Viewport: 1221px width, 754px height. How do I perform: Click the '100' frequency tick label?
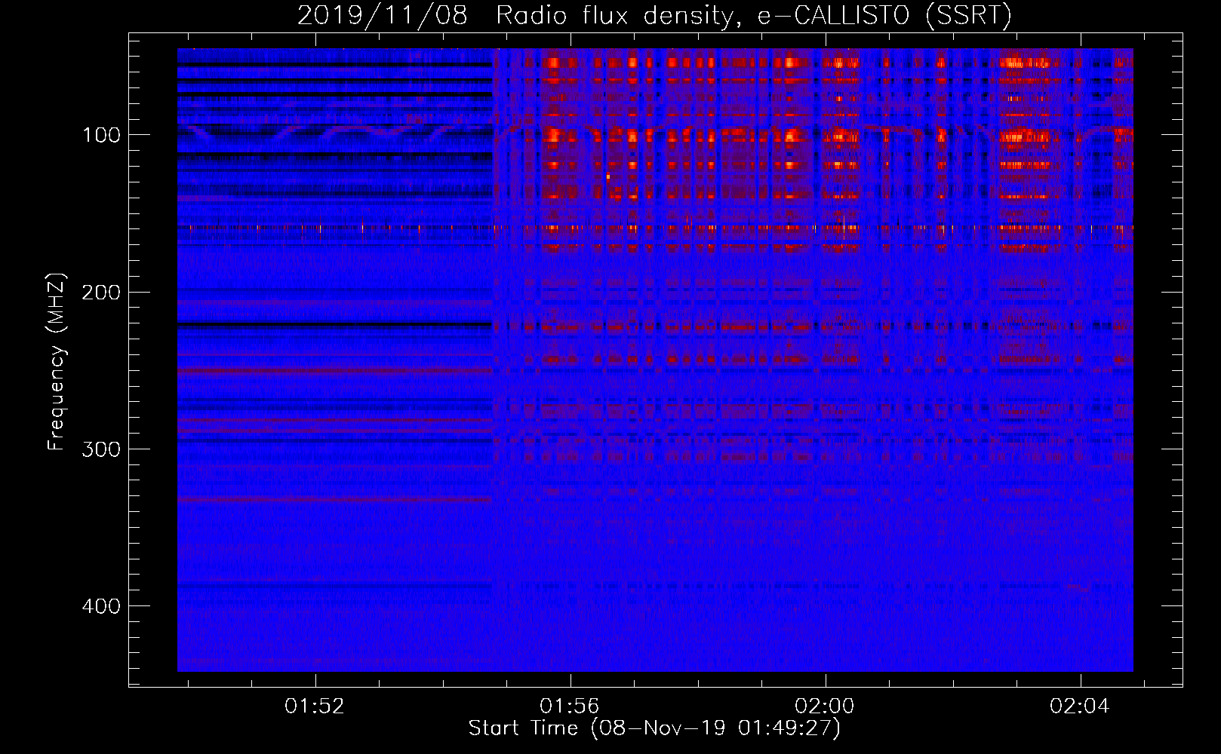[101, 136]
